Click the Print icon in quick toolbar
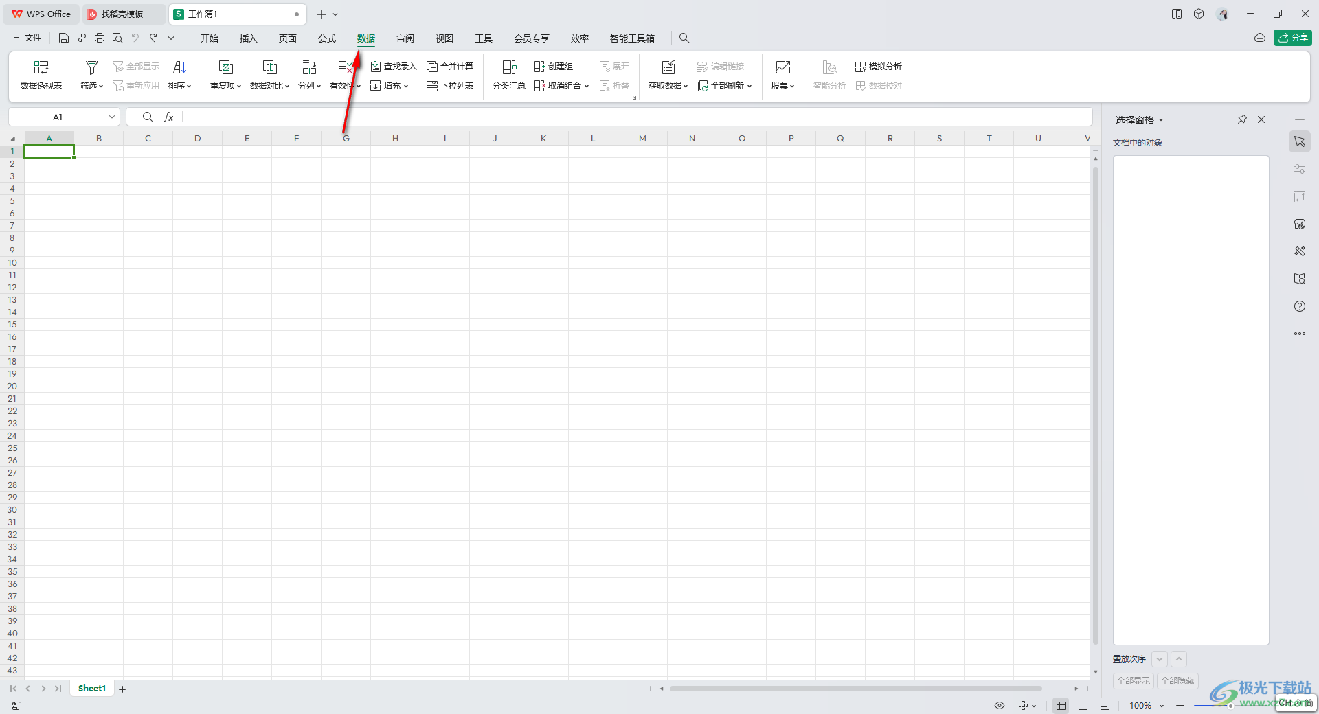Image resolution: width=1319 pixels, height=714 pixels. [x=100, y=38]
